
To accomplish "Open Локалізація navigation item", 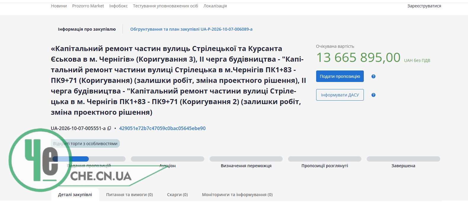I will [215, 6].
